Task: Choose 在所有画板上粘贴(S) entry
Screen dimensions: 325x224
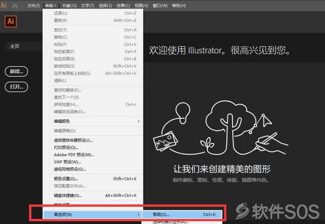Action: [x=93, y=73]
